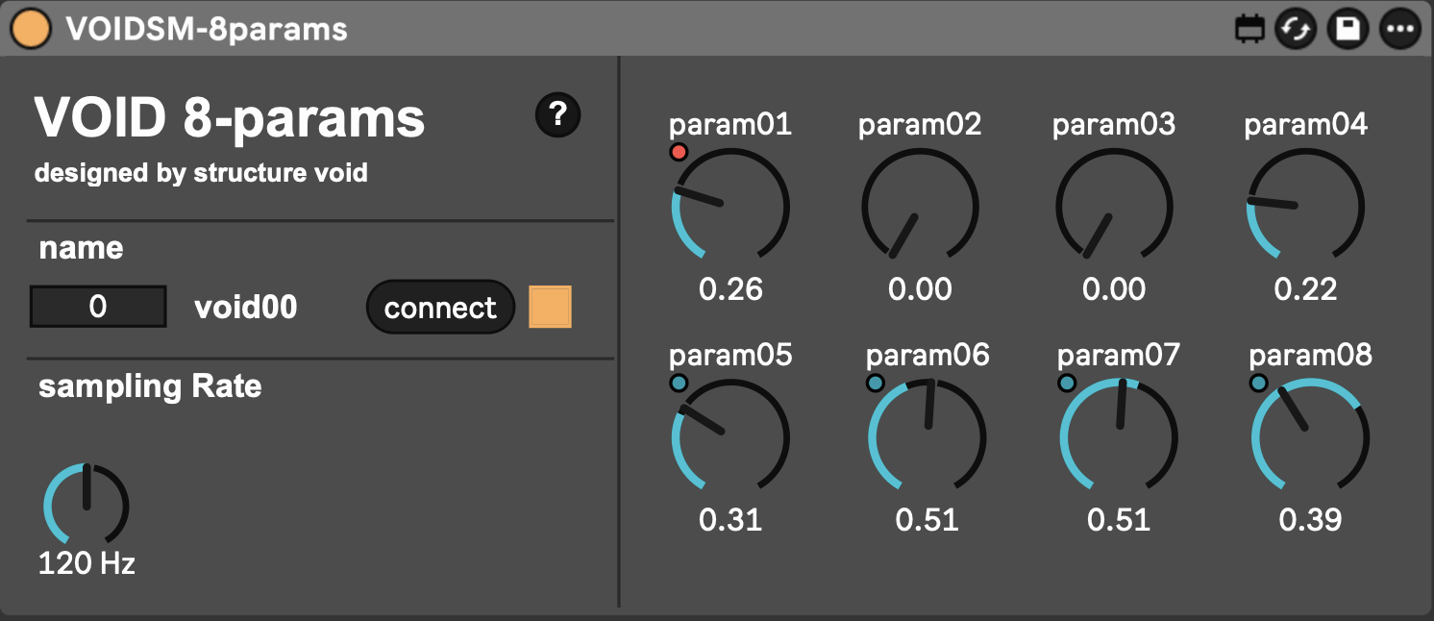Click the save preset icon
The height and width of the screenshot is (621, 1434).
pyautogui.click(x=1347, y=29)
